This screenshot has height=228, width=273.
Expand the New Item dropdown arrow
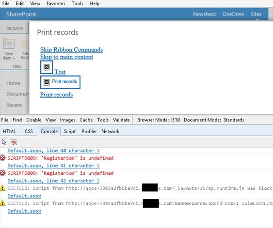14,59
